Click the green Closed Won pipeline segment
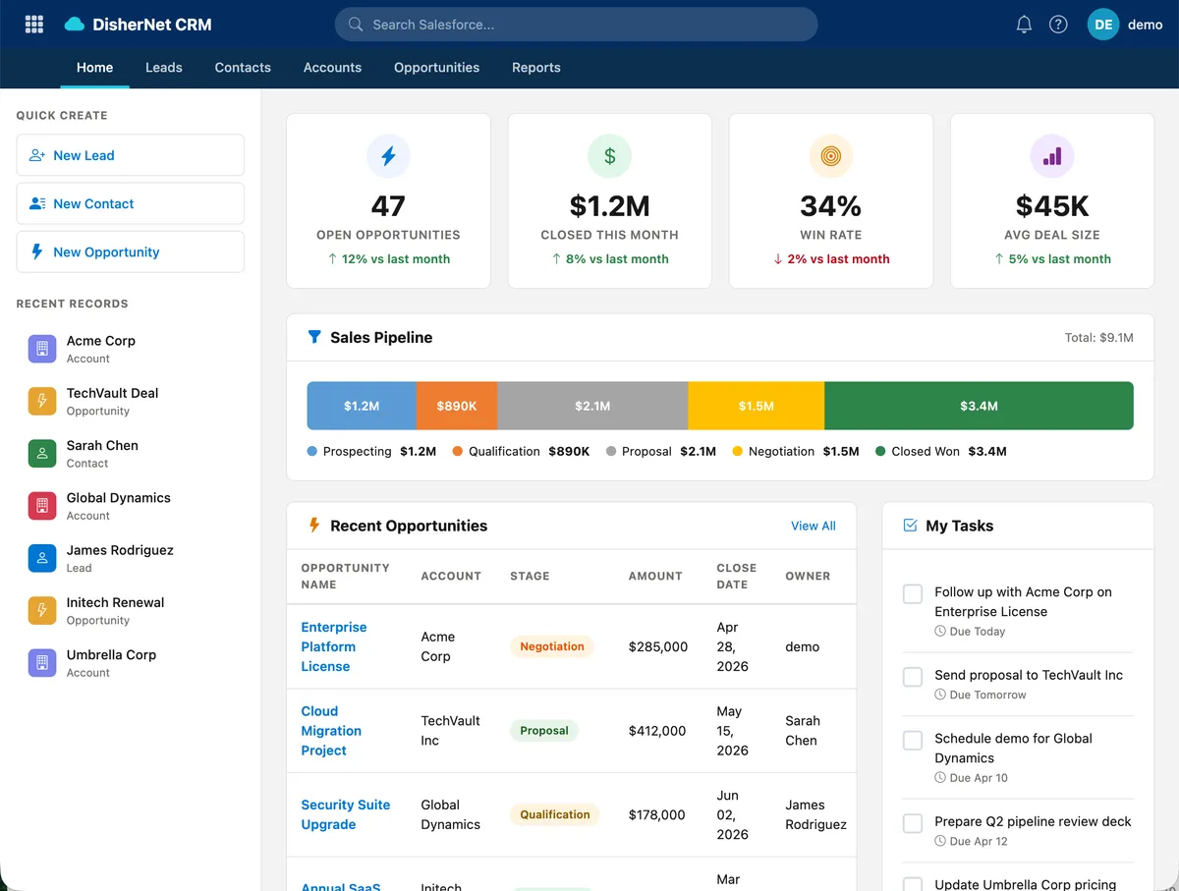 979,406
